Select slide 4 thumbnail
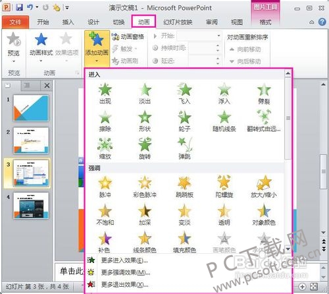 tap(31, 206)
